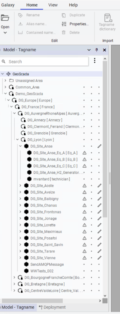This screenshot has width=120, height=314.
Task: Collapse the Demo_GeoScada node
Action: tap(5, 94)
